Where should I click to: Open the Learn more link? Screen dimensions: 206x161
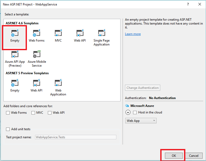133,34
